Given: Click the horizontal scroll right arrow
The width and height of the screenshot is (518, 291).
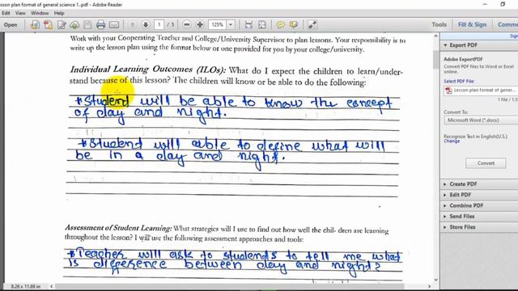Looking at the screenshot, I should tap(429, 286).
